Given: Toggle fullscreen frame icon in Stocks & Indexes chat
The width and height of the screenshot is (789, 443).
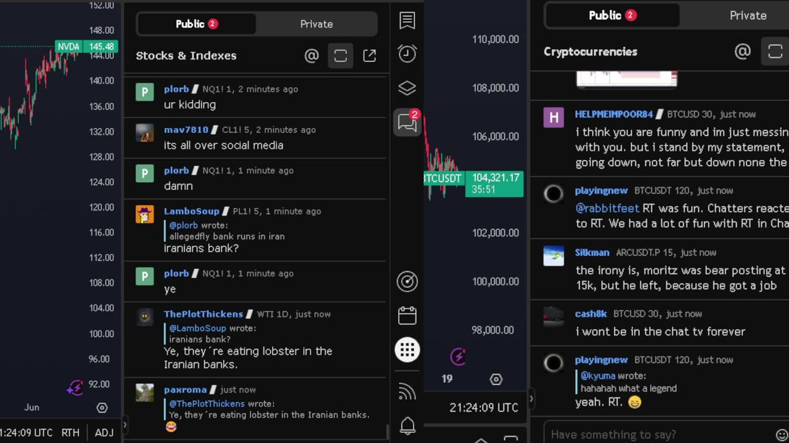Looking at the screenshot, I should [340, 56].
